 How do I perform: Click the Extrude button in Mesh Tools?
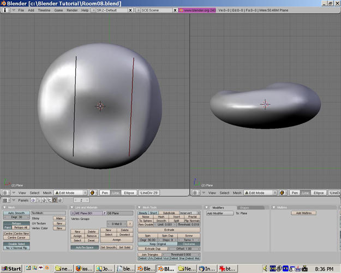(169, 229)
